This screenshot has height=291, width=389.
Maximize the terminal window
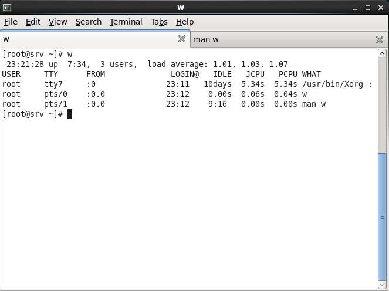[x=368, y=8]
